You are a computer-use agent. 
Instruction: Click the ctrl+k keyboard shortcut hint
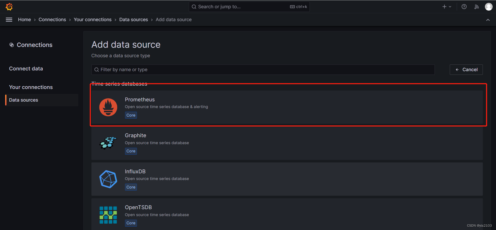(299, 7)
